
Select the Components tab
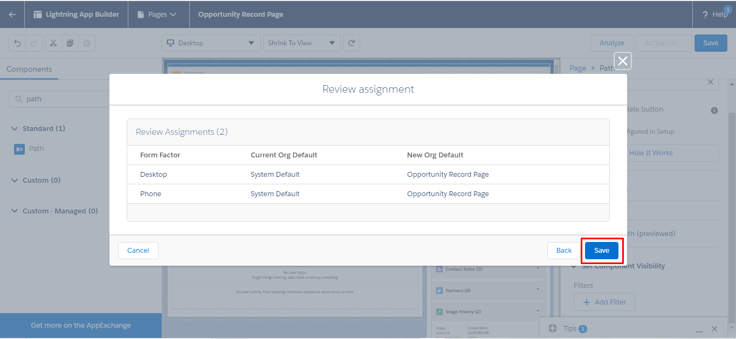tap(29, 70)
